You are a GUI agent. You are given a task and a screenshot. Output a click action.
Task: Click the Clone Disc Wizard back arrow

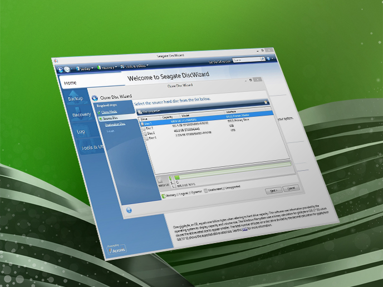tap(95, 98)
